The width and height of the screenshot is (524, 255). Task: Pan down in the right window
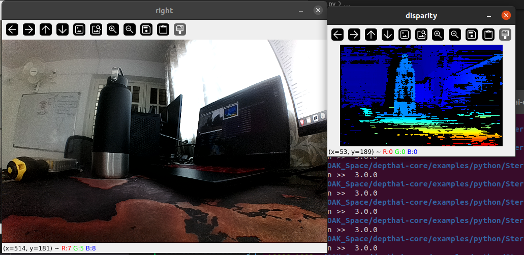63,29
